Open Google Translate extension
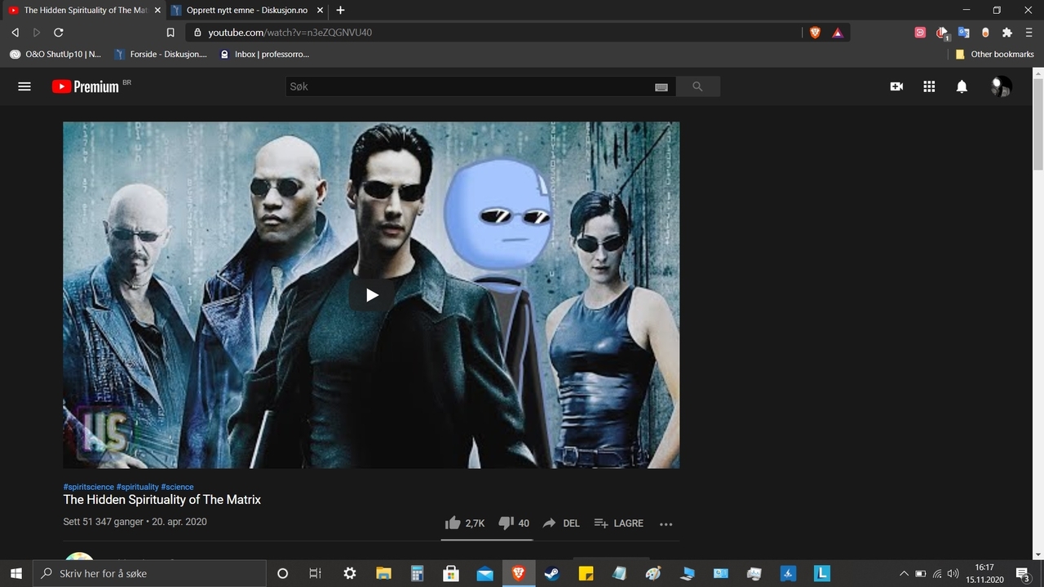The height and width of the screenshot is (587, 1044). [963, 33]
